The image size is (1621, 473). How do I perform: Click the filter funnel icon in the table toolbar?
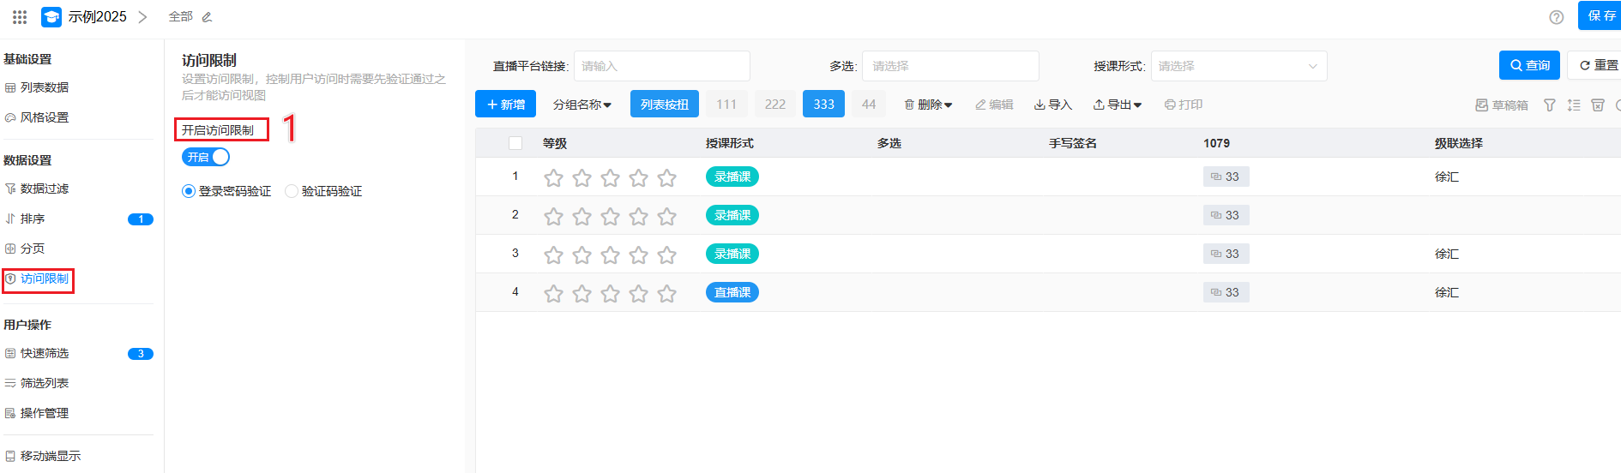(1549, 105)
